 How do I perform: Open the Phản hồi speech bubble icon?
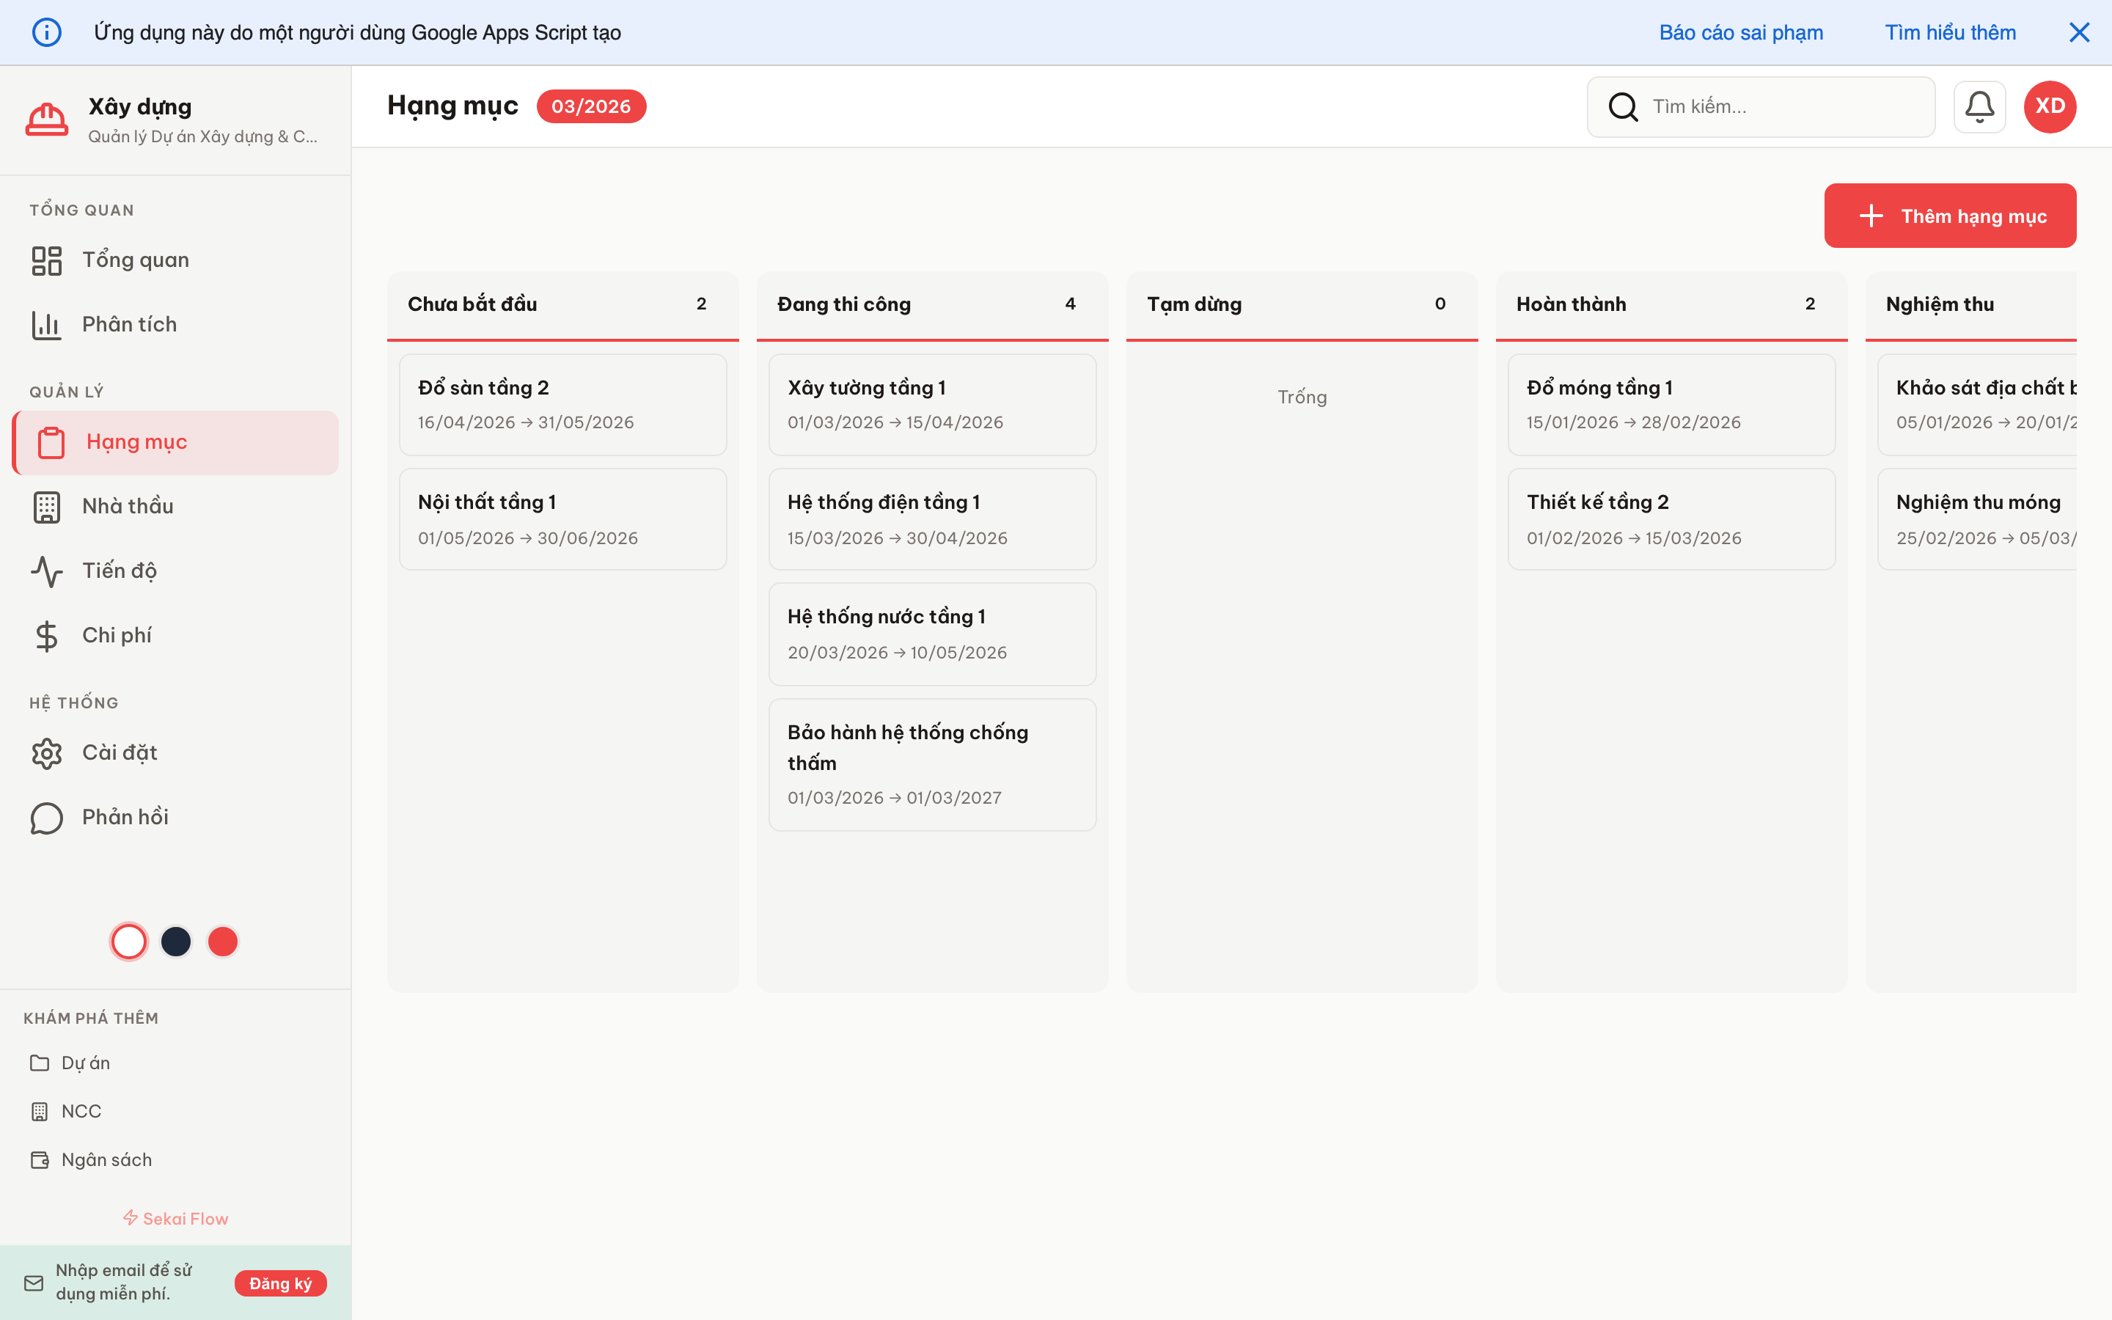46,817
